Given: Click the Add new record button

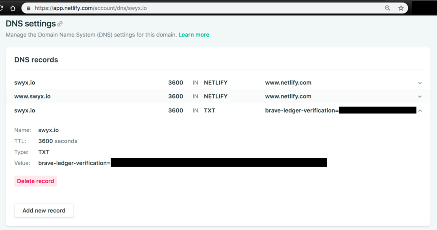Looking at the screenshot, I should click(44, 210).
